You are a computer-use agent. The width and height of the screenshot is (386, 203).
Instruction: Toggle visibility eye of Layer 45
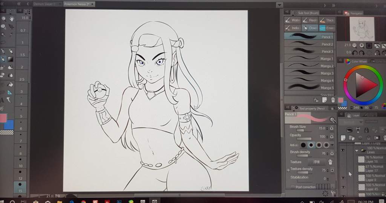(x=343, y=187)
